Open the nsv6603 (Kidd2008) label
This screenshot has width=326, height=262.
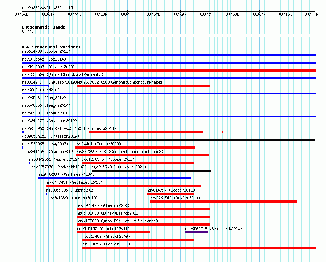42,90
